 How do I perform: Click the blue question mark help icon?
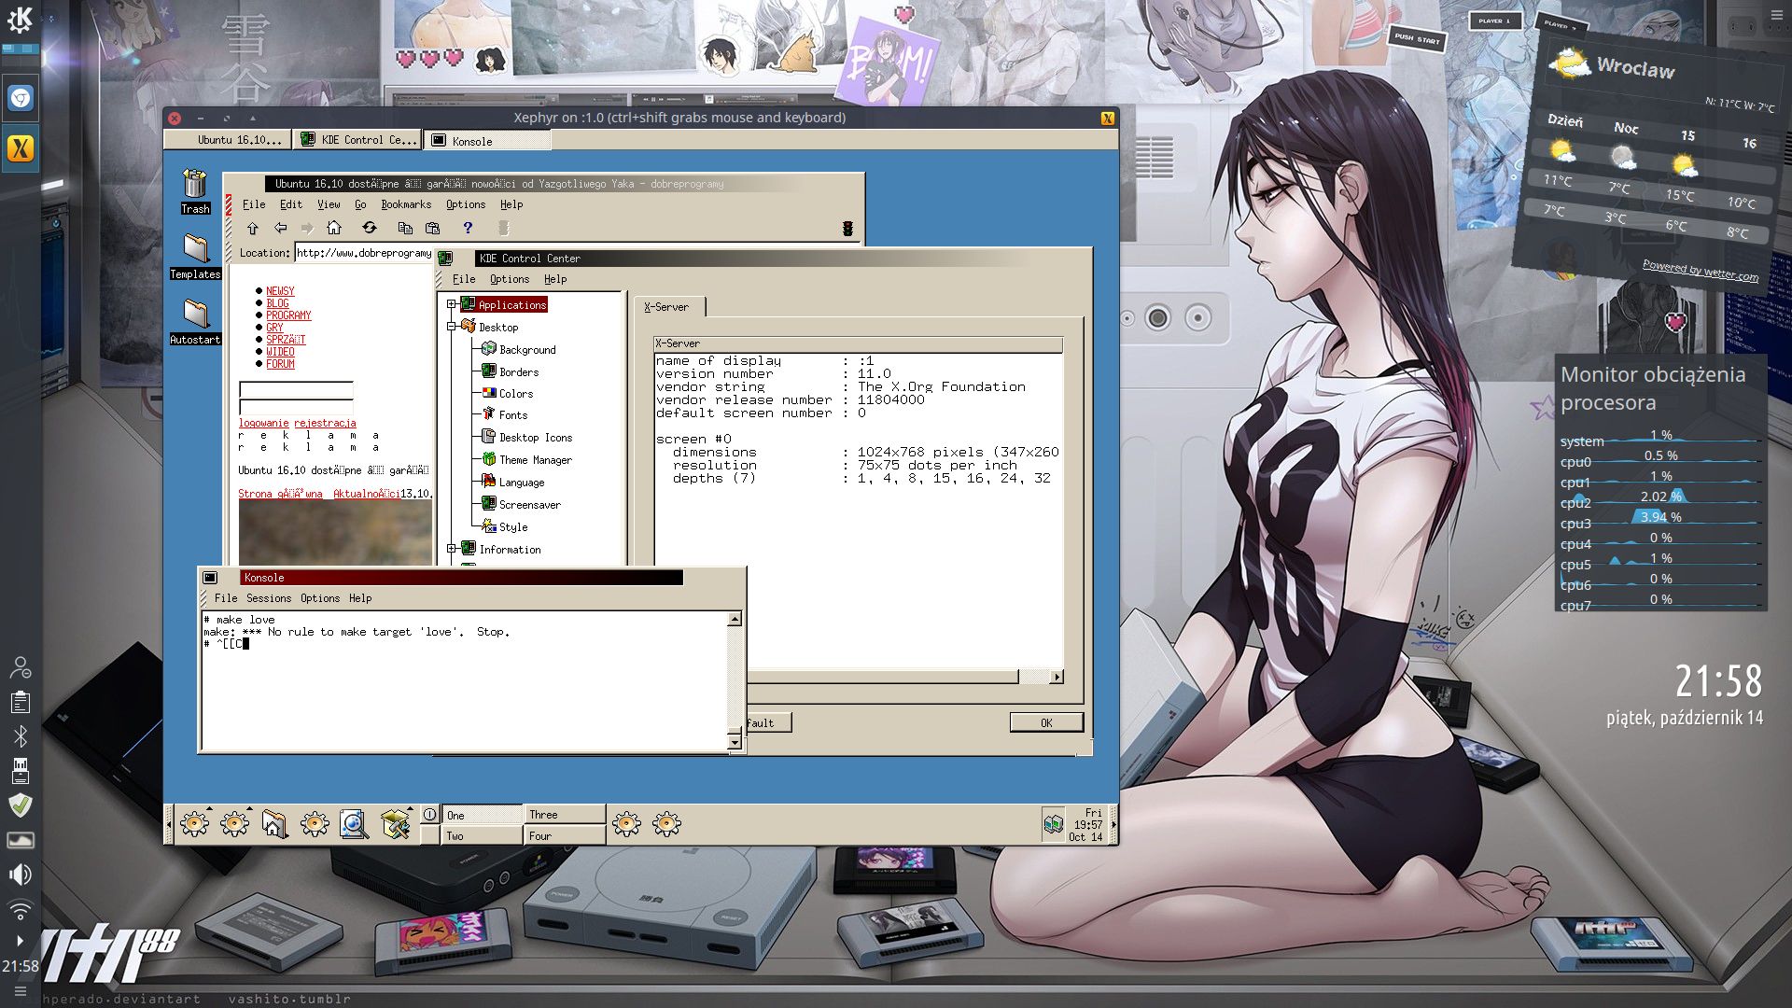tap(468, 228)
